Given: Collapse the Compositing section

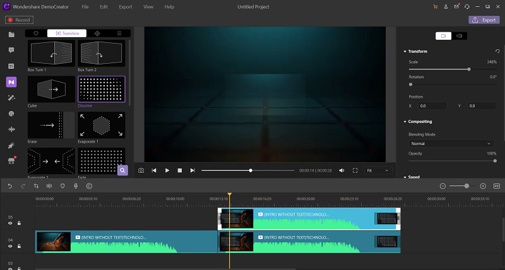Looking at the screenshot, I should click(x=405, y=122).
